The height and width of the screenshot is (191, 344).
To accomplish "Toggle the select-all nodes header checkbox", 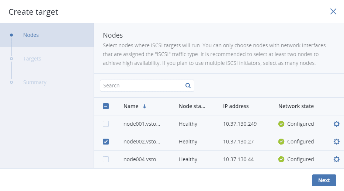I will point(106,106).
